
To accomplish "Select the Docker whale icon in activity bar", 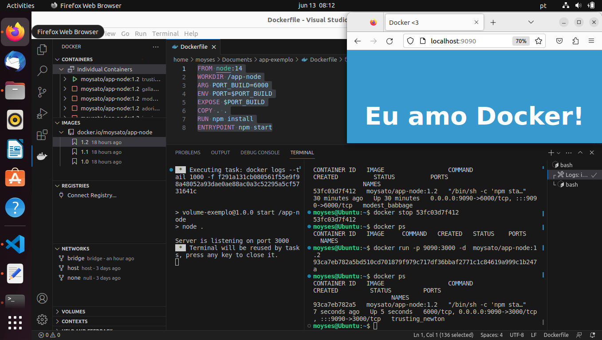I will [42, 156].
